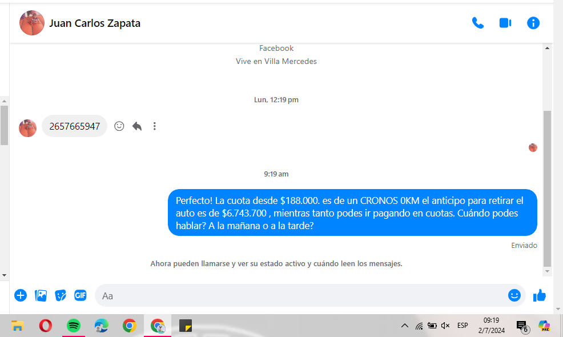React to the 2657665947 message
The image size is (563, 337).
click(119, 126)
